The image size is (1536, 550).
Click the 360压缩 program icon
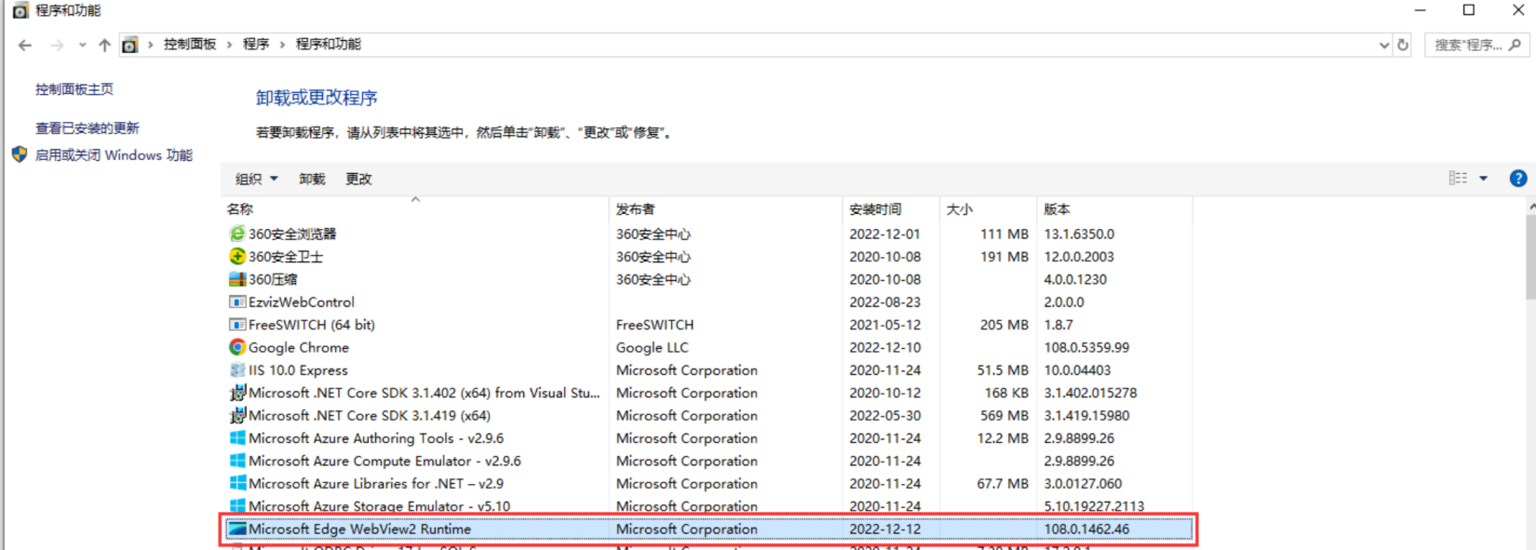(237, 279)
